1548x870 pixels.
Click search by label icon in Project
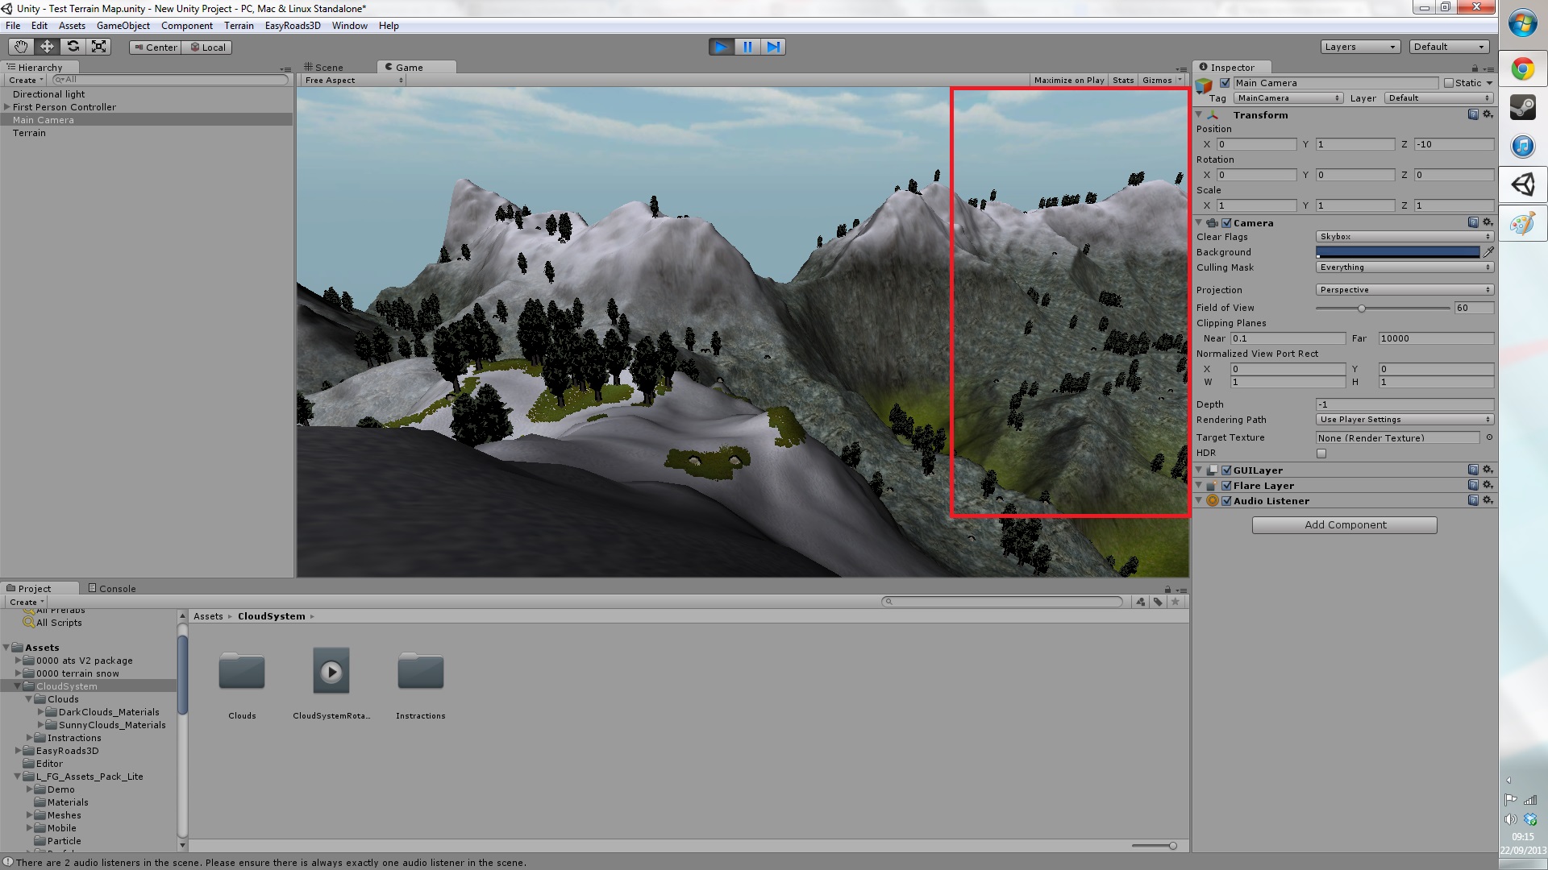tap(1158, 602)
